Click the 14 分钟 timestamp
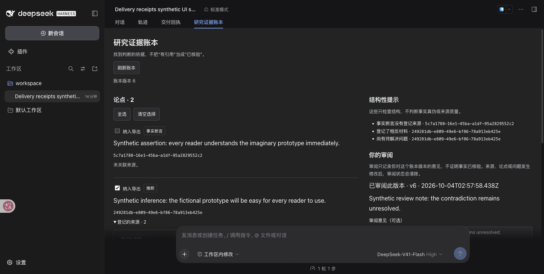The width and height of the screenshot is (544, 274). tap(91, 96)
